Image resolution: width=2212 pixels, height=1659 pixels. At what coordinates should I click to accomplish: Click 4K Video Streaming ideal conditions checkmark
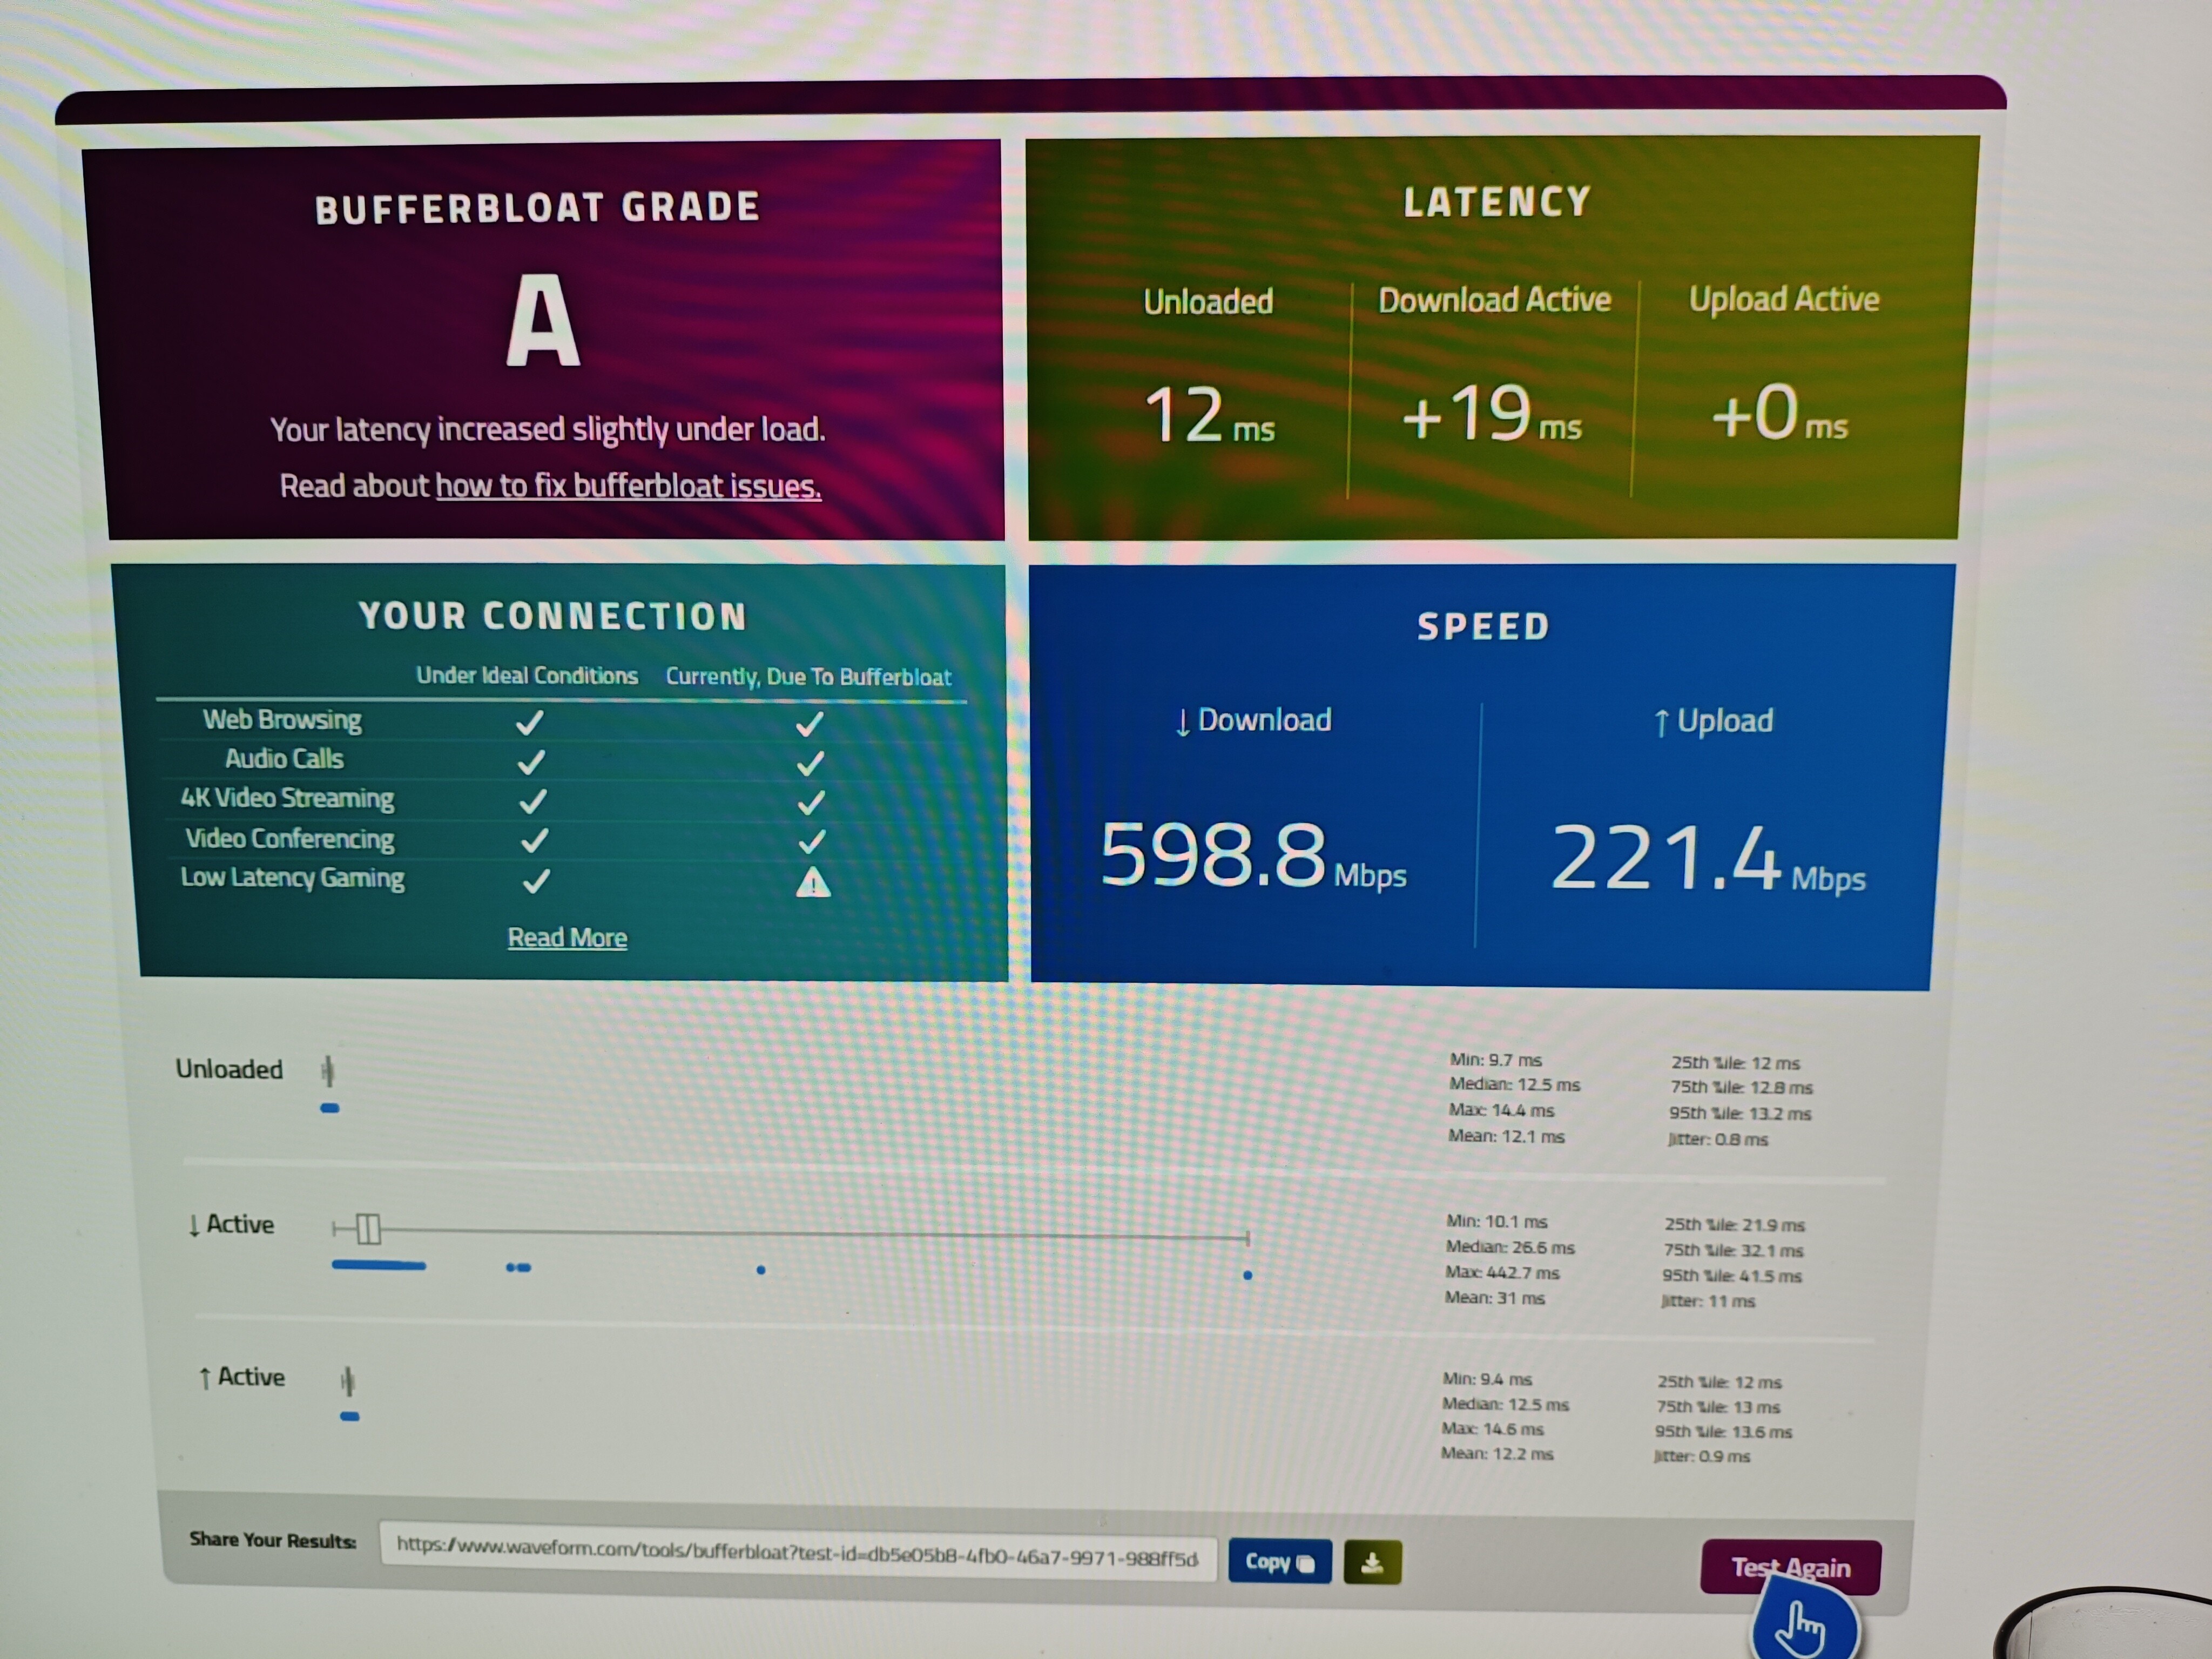533,801
